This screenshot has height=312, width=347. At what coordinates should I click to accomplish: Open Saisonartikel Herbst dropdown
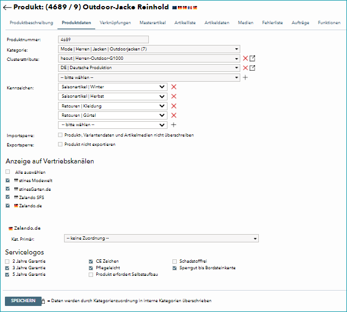point(113,97)
